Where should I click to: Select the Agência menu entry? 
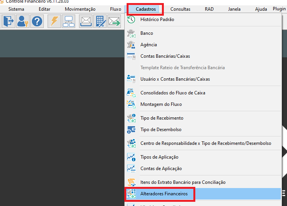click(x=203, y=45)
